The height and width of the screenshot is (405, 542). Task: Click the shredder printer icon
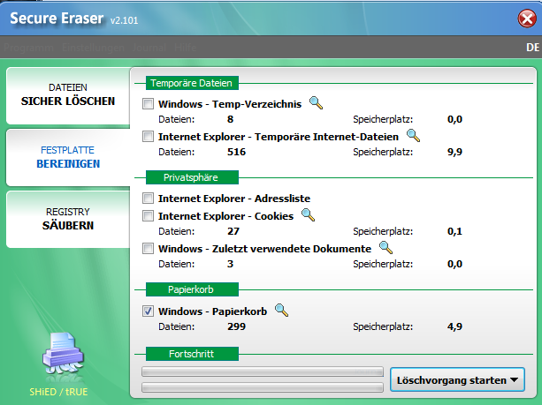pyautogui.click(x=63, y=355)
